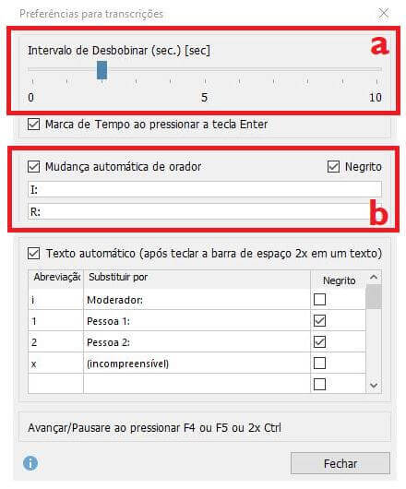Image resolution: width=406 pixels, height=489 pixels.
Task: Click scrollbar down arrow in abbreviation table
Action: point(374,386)
